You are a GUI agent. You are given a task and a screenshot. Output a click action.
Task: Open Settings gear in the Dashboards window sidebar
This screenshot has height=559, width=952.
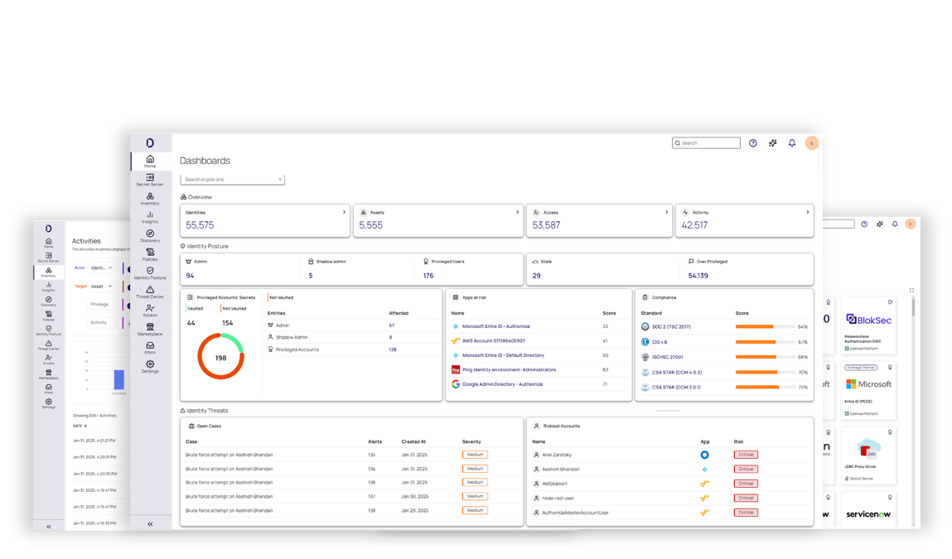pyautogui.click(x=150, y=367)
